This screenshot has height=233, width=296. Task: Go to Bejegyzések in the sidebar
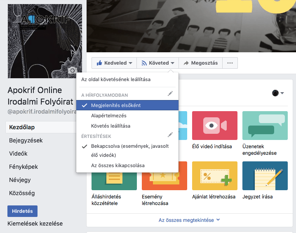[x=26, y=140]
